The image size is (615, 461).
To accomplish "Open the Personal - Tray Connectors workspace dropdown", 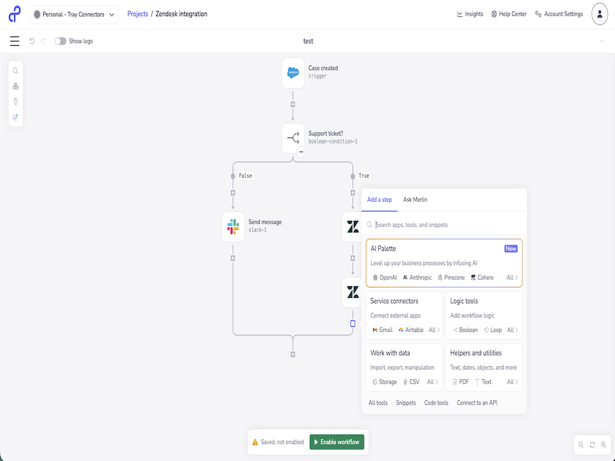I will click(x=74, y=14).
